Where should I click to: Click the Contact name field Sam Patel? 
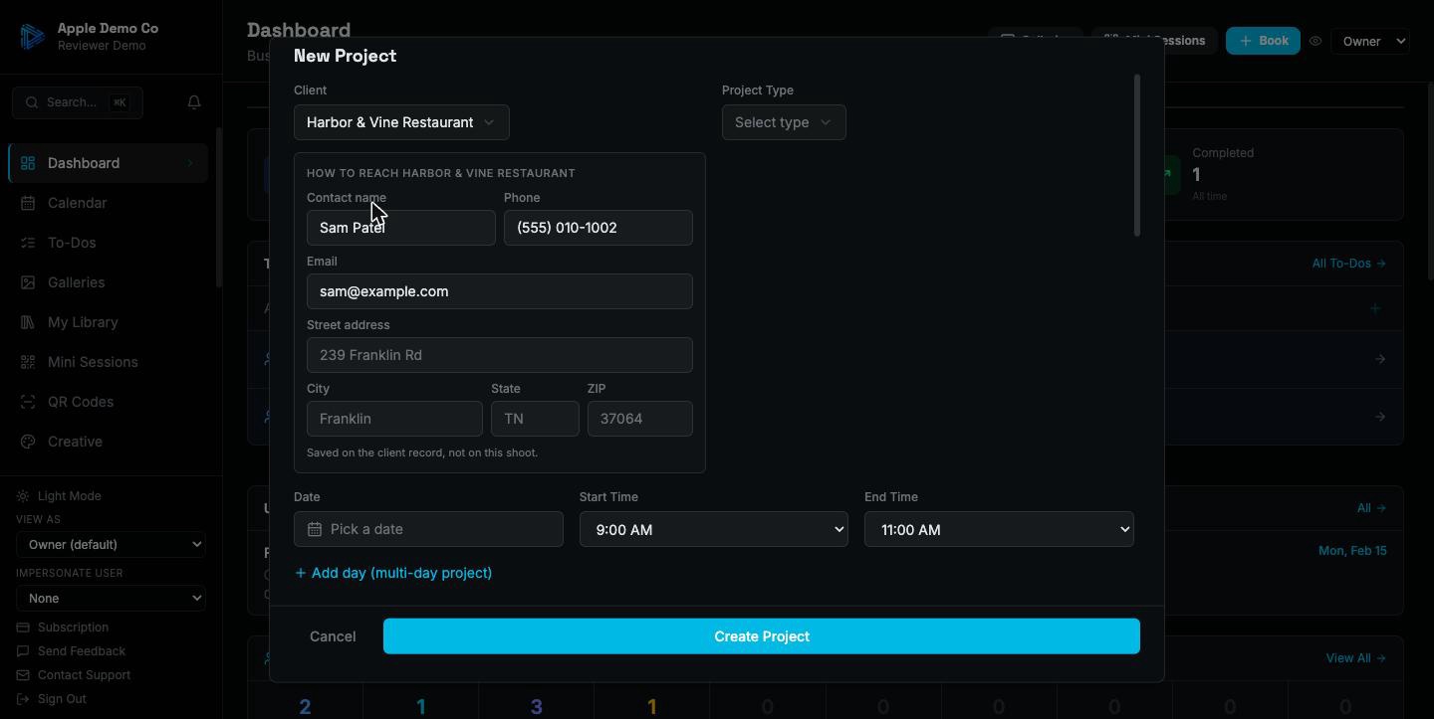pyautogui.click(x=401, y=228)
